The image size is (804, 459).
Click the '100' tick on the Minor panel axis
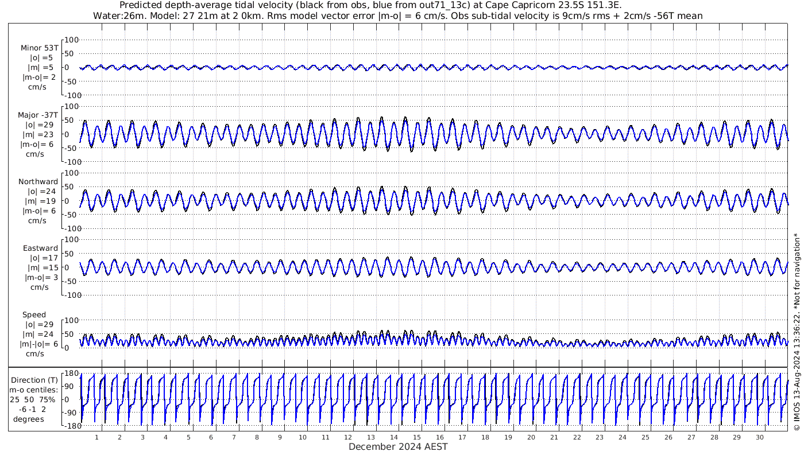71,40
